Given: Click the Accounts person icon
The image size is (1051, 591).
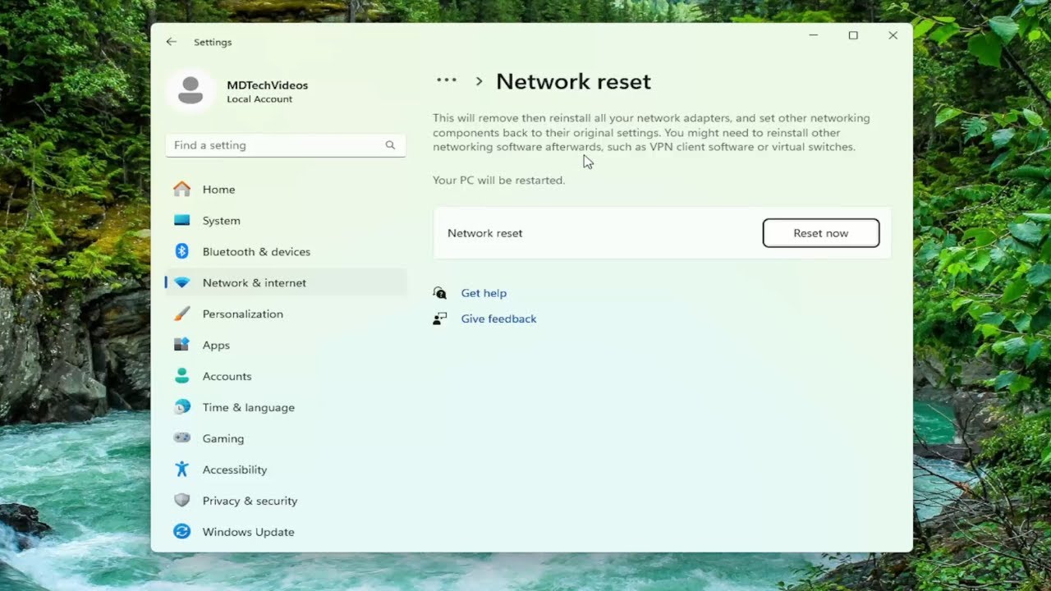Looking at the screenshot, I should 182,376.
